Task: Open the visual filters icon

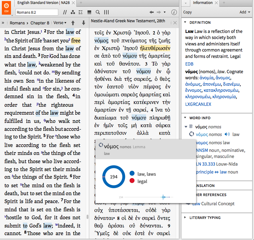Action: pos(73,12)
